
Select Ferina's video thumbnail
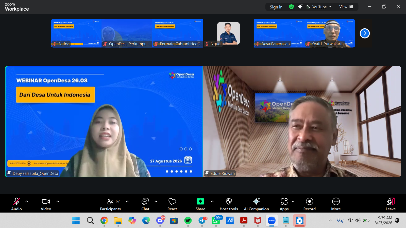tap(76, 33)
